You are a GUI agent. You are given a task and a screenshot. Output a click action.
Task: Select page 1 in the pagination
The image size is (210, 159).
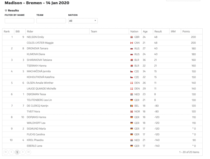tap(17, 152)
